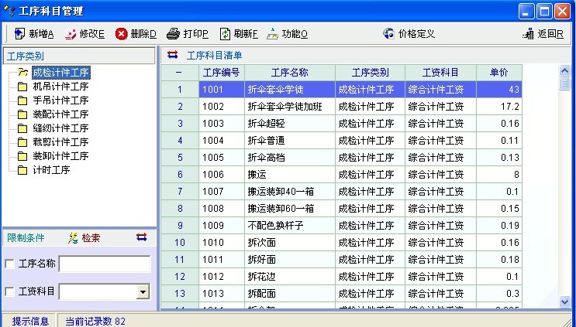Click the 打印 (Print) printer icon

[x=174, y=34]
